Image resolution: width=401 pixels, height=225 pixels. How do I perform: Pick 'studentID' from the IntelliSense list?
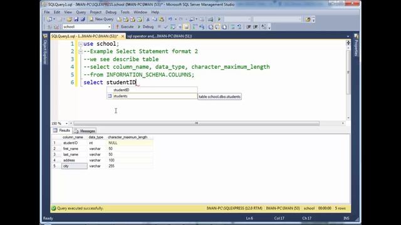coord(152,90)
